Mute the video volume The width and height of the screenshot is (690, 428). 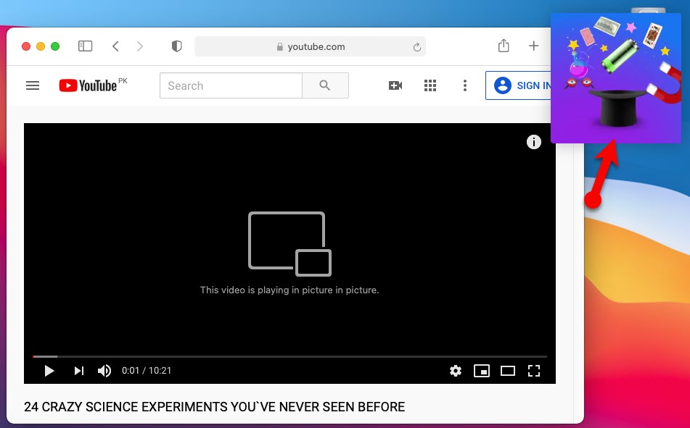pos(104,371)
